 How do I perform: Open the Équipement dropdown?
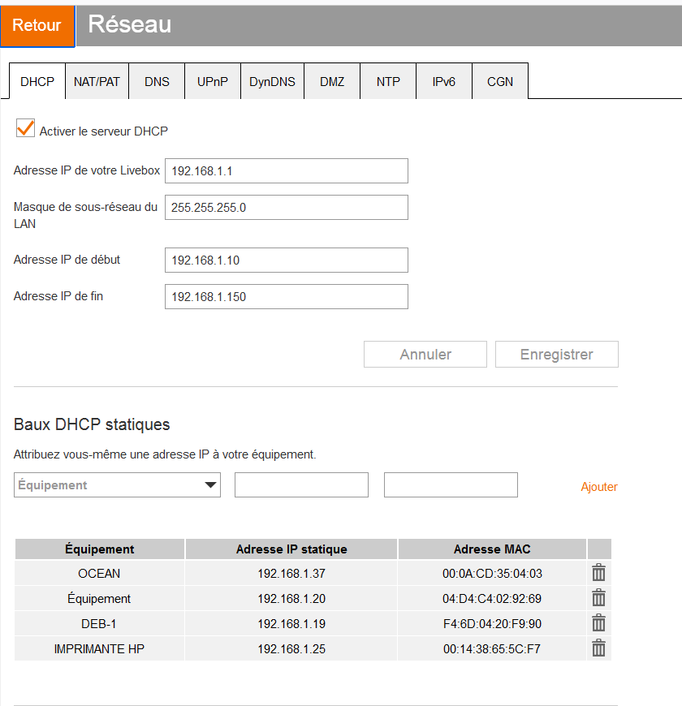(x=117, y=485)
